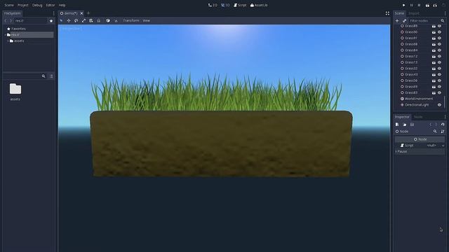
Task: Stop the running scene
Action: pyautogui.click(x=419, y=5)
